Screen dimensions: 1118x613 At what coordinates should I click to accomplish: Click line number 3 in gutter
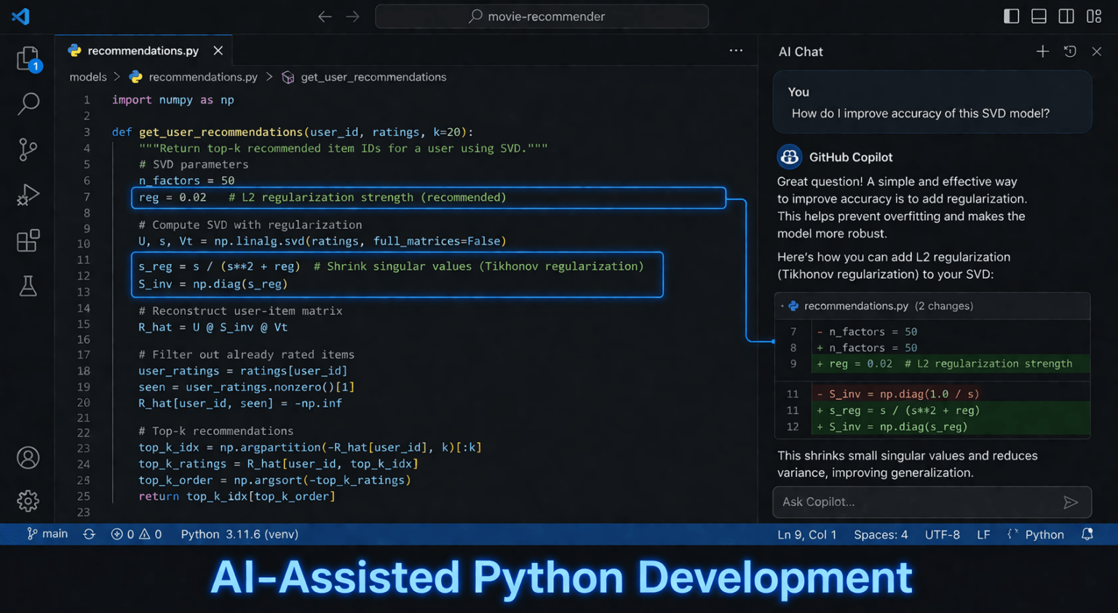point(87,132)
